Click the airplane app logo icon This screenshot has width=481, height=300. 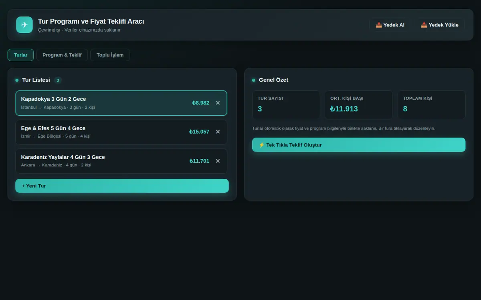click(x=24, y=25)
